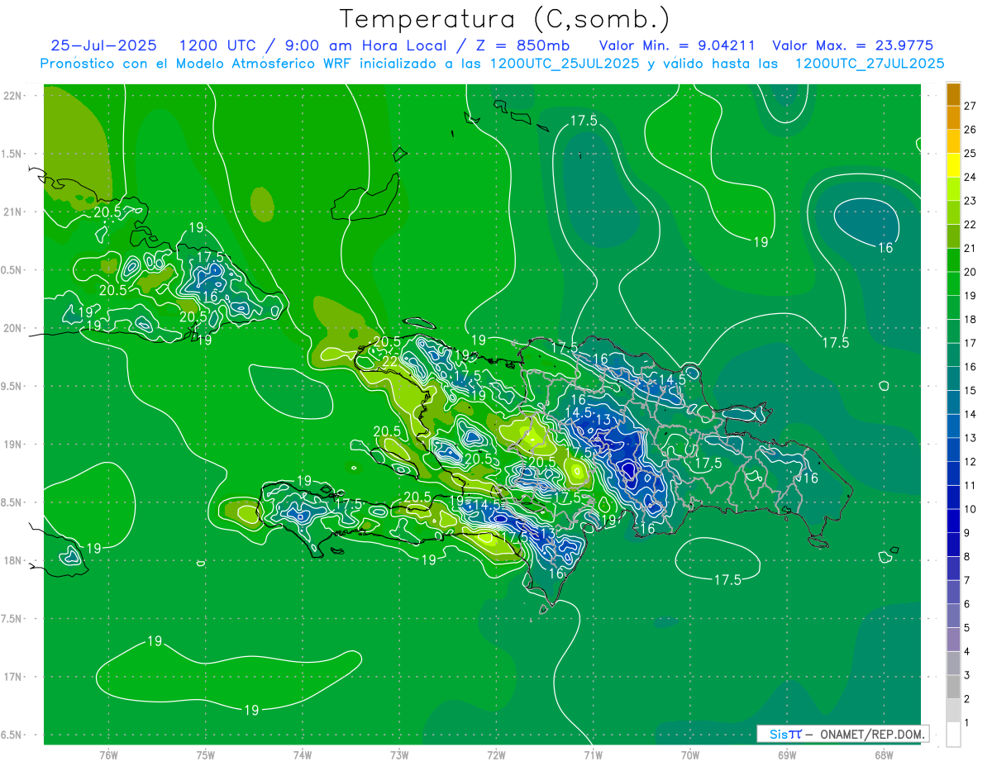Click the "1200UTC_25JUL2025" initialization timestamp

tap(565, 63)
